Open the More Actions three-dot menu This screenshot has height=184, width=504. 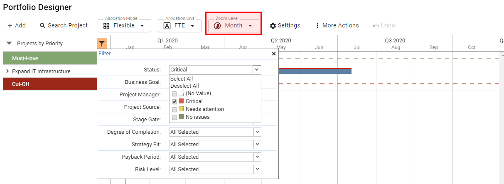pos(318,26)
